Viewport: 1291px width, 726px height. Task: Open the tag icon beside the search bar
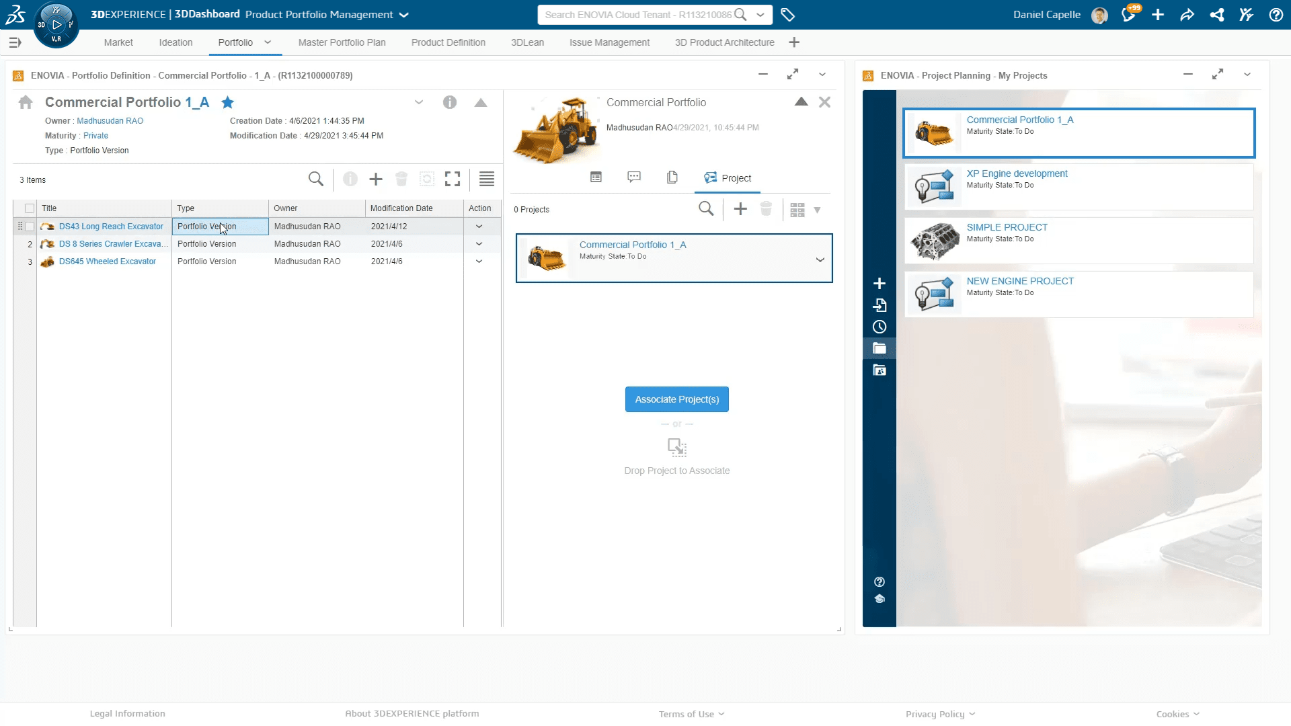(x=788, y=15)
